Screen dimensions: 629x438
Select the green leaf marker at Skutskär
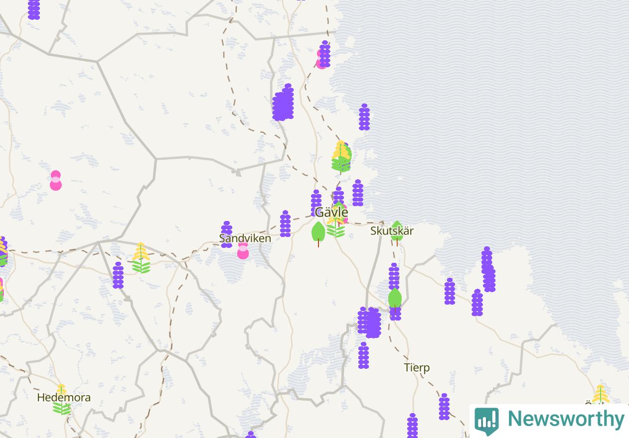click(x=397, y=233)
